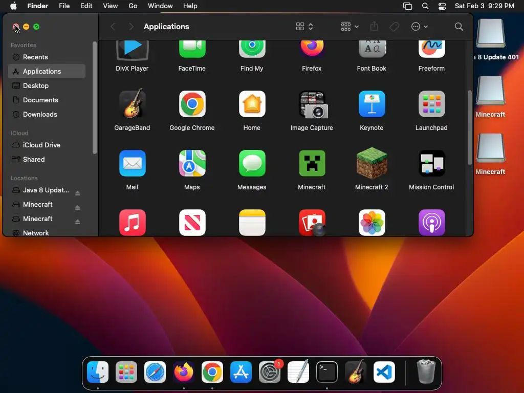
Task: Select the Image Capture icon
Action: coord(313,104)
